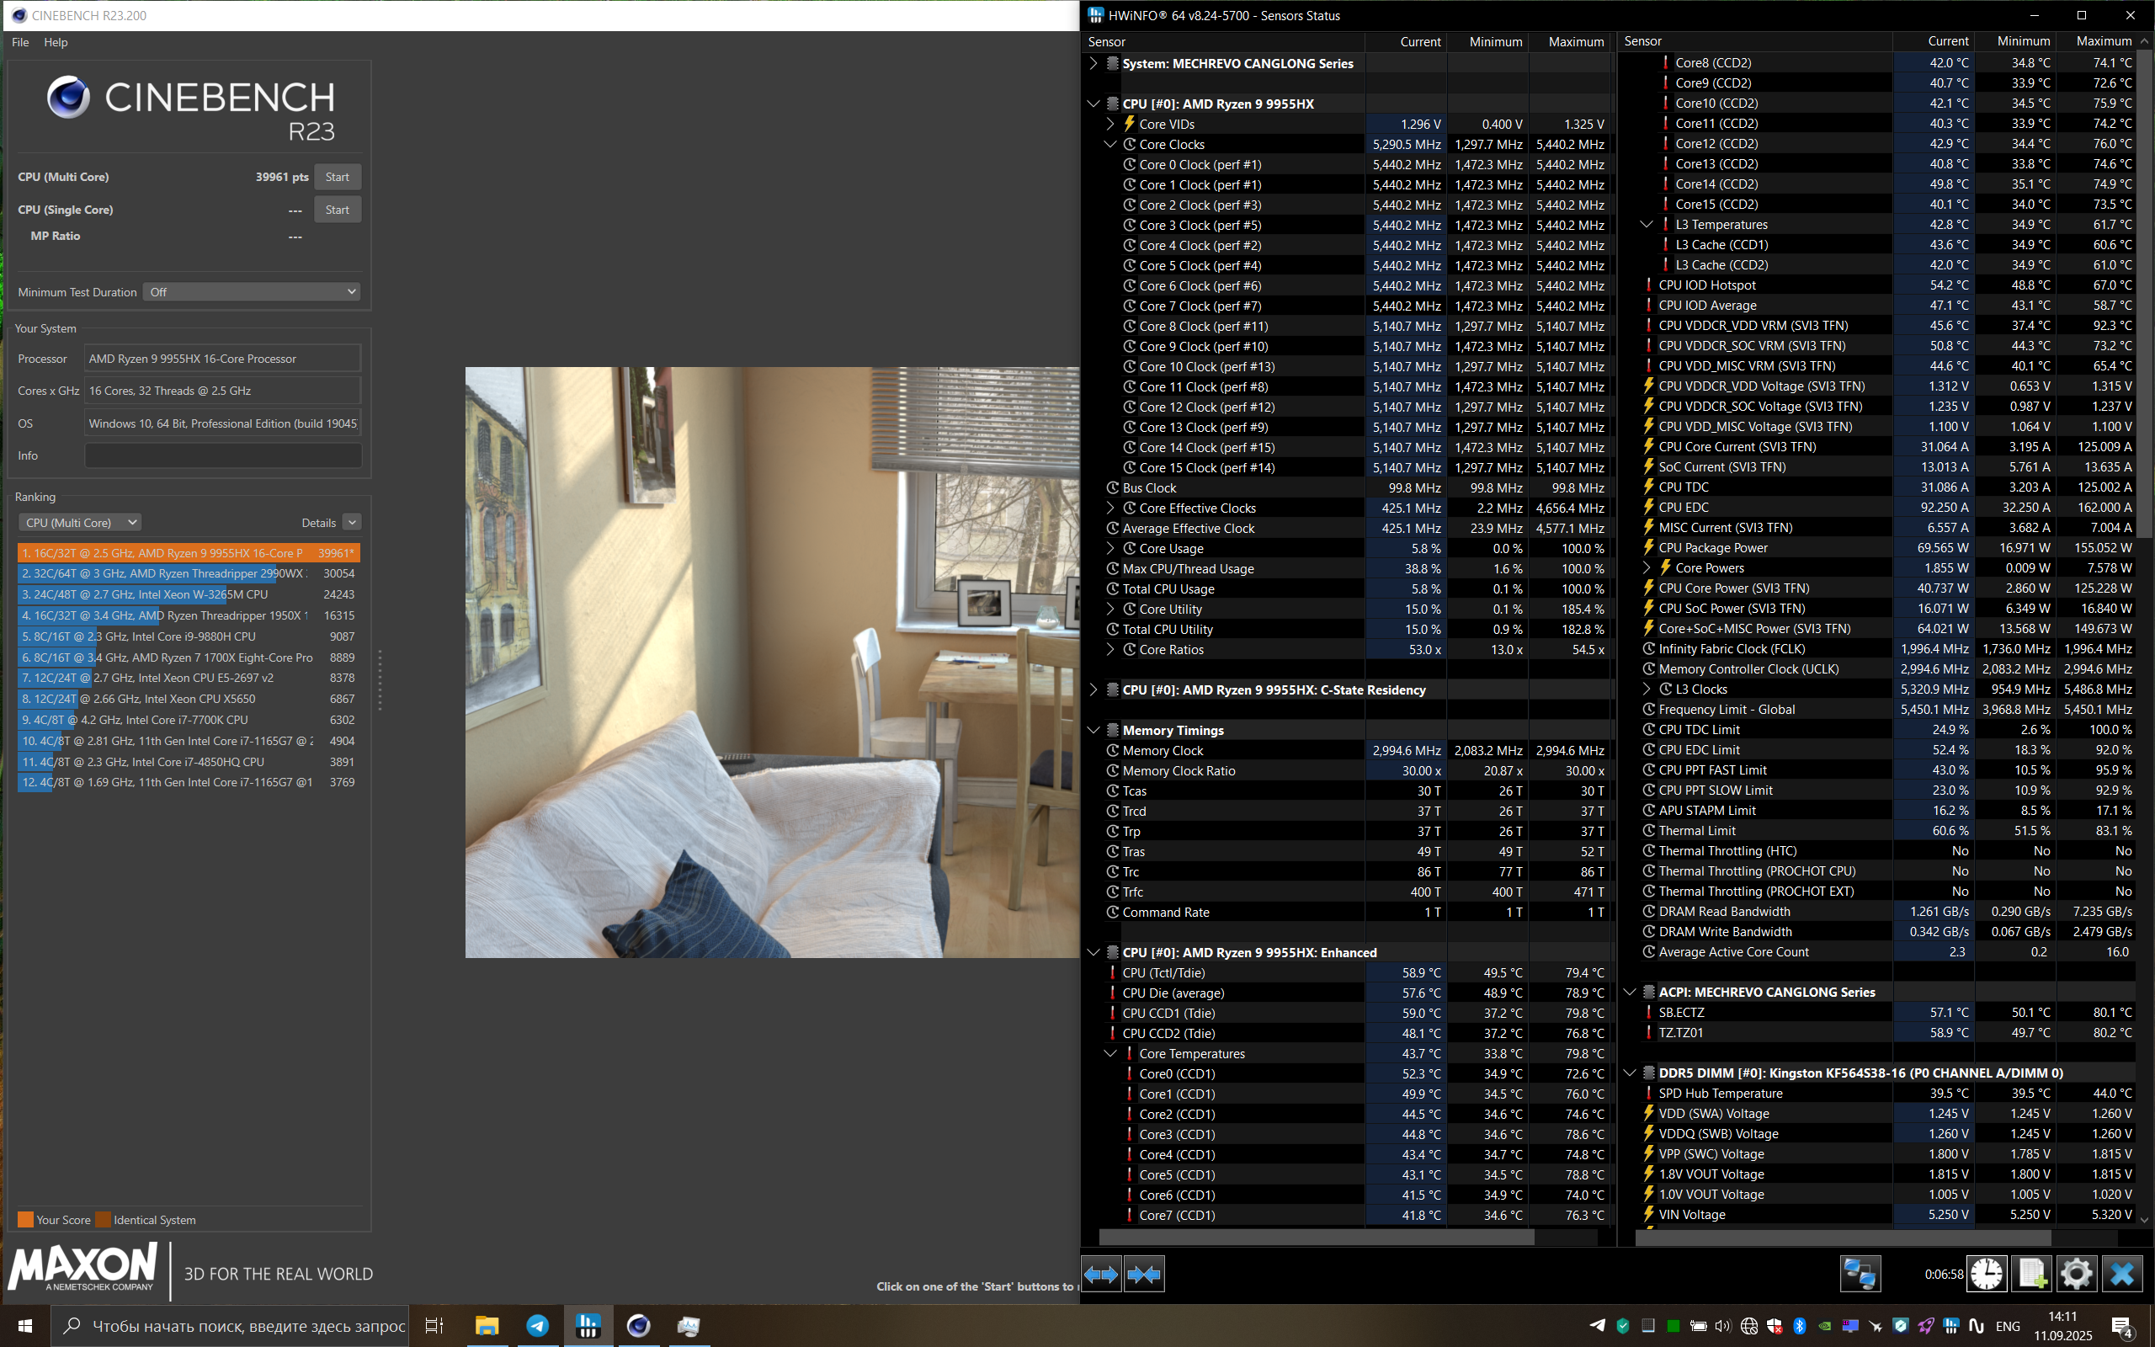Click the right sensor pane horizontal scrollbar

point(1844,1238)
